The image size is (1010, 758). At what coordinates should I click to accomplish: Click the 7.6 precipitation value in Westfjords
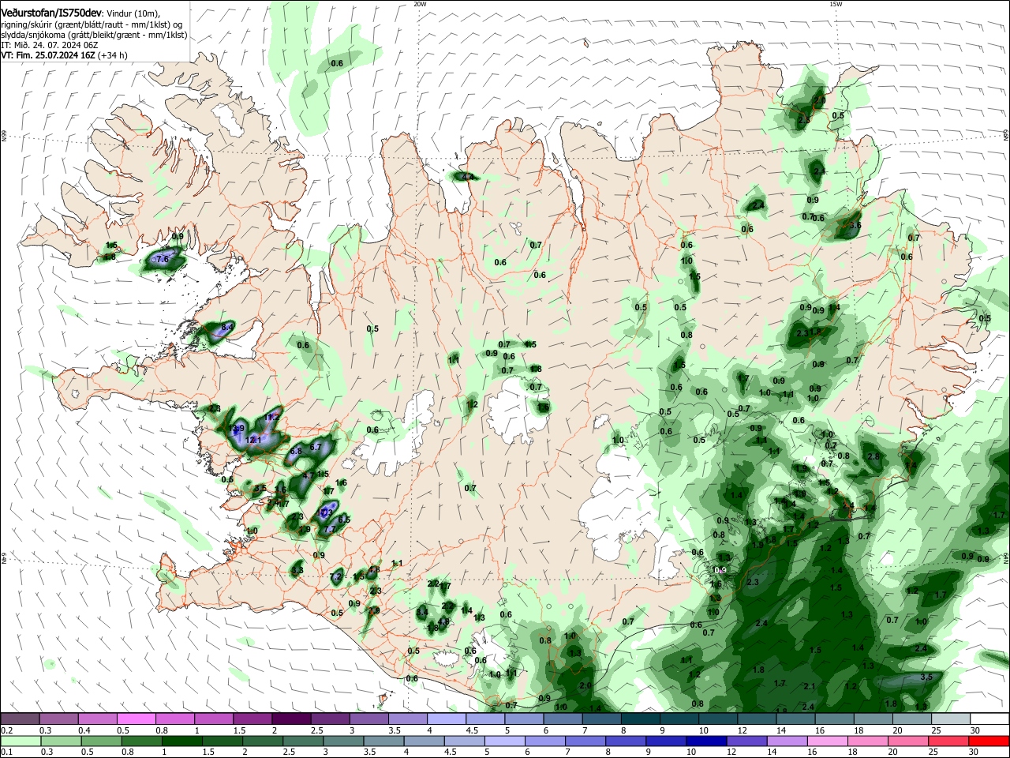tap(163, 259)
